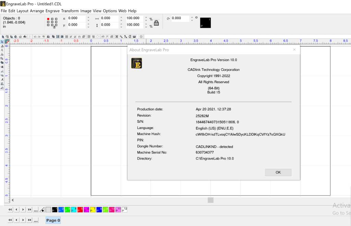
Task: Select the red P5 color swatch
Action: pyautogui.click(x=80, y=209)
